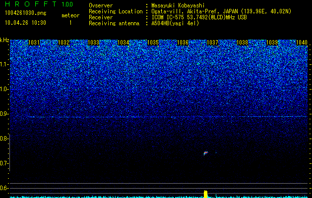Click the A504HB(yagi 4el) antenna text
This screenshot has width=312, height=198.
click(x=175, y=23)
